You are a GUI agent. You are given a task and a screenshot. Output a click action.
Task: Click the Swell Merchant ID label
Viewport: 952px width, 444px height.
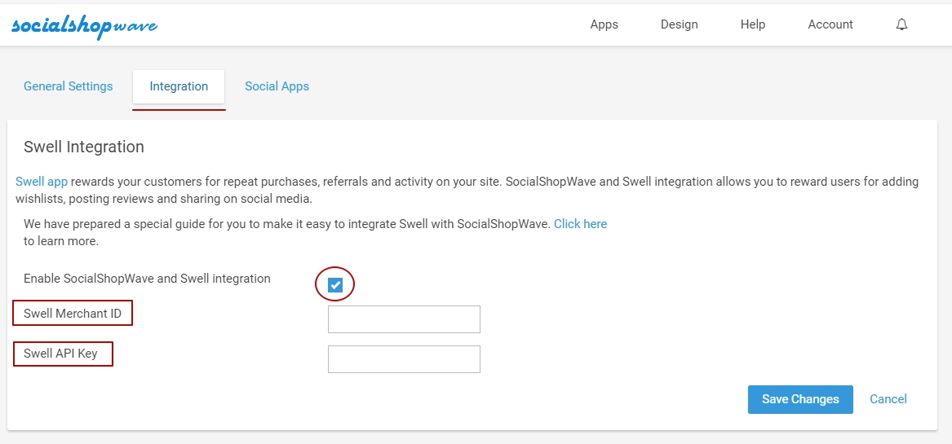pyautogui.click(x=73, y=314)
